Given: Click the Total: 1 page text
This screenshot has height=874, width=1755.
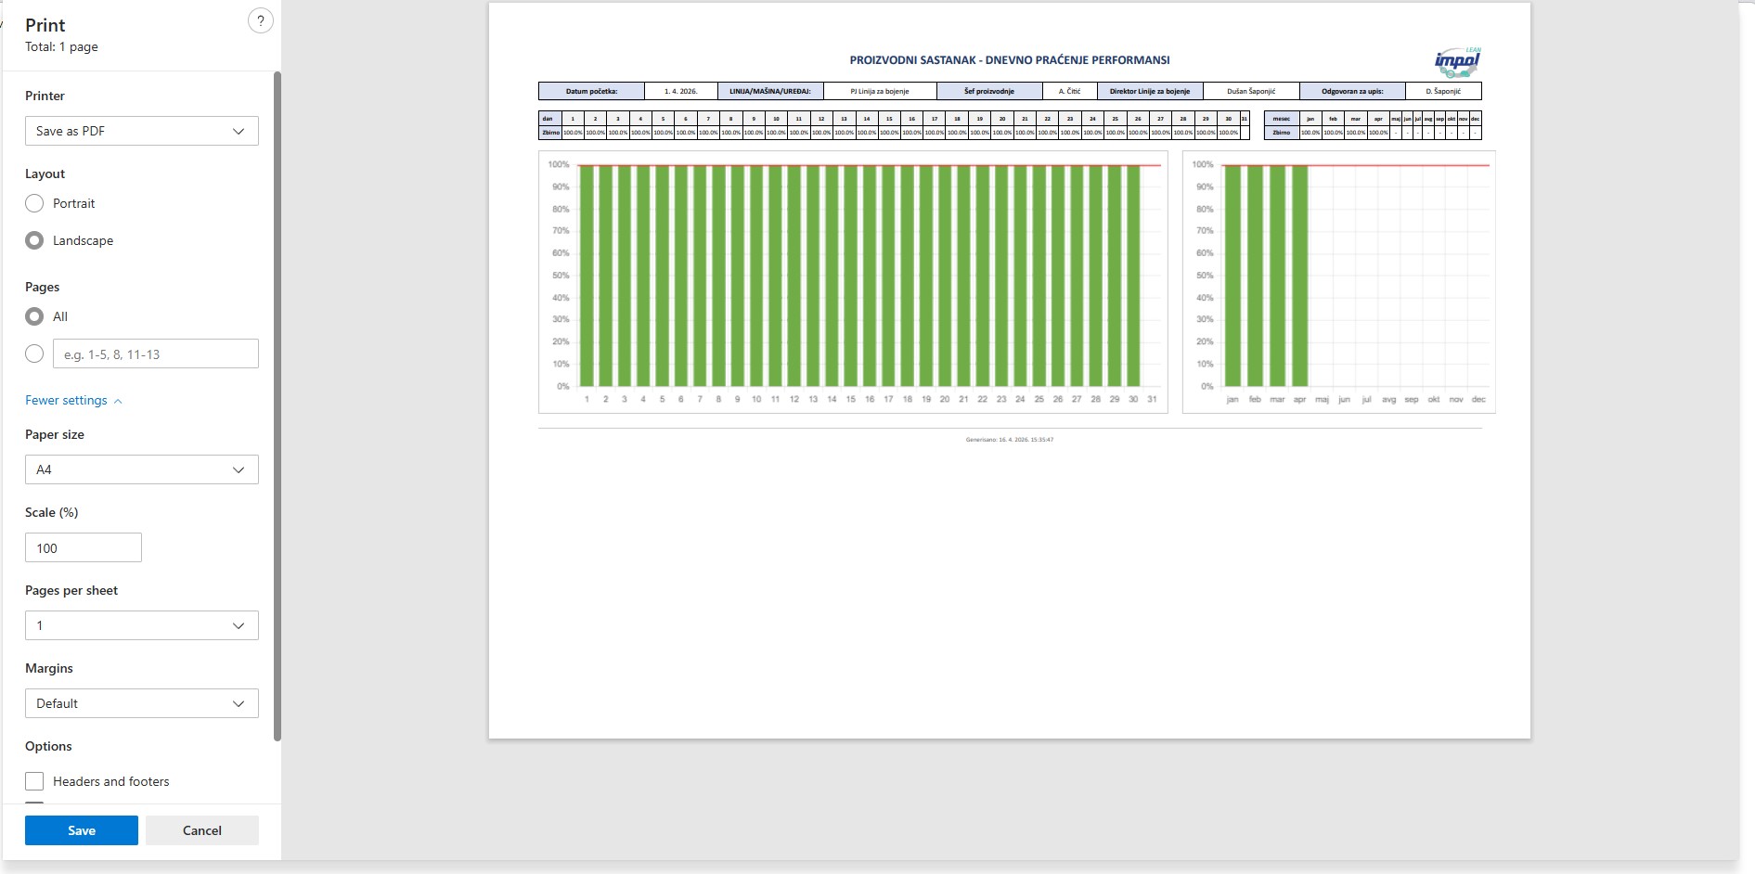Looking at the screenshot, I should click(61, 46).
